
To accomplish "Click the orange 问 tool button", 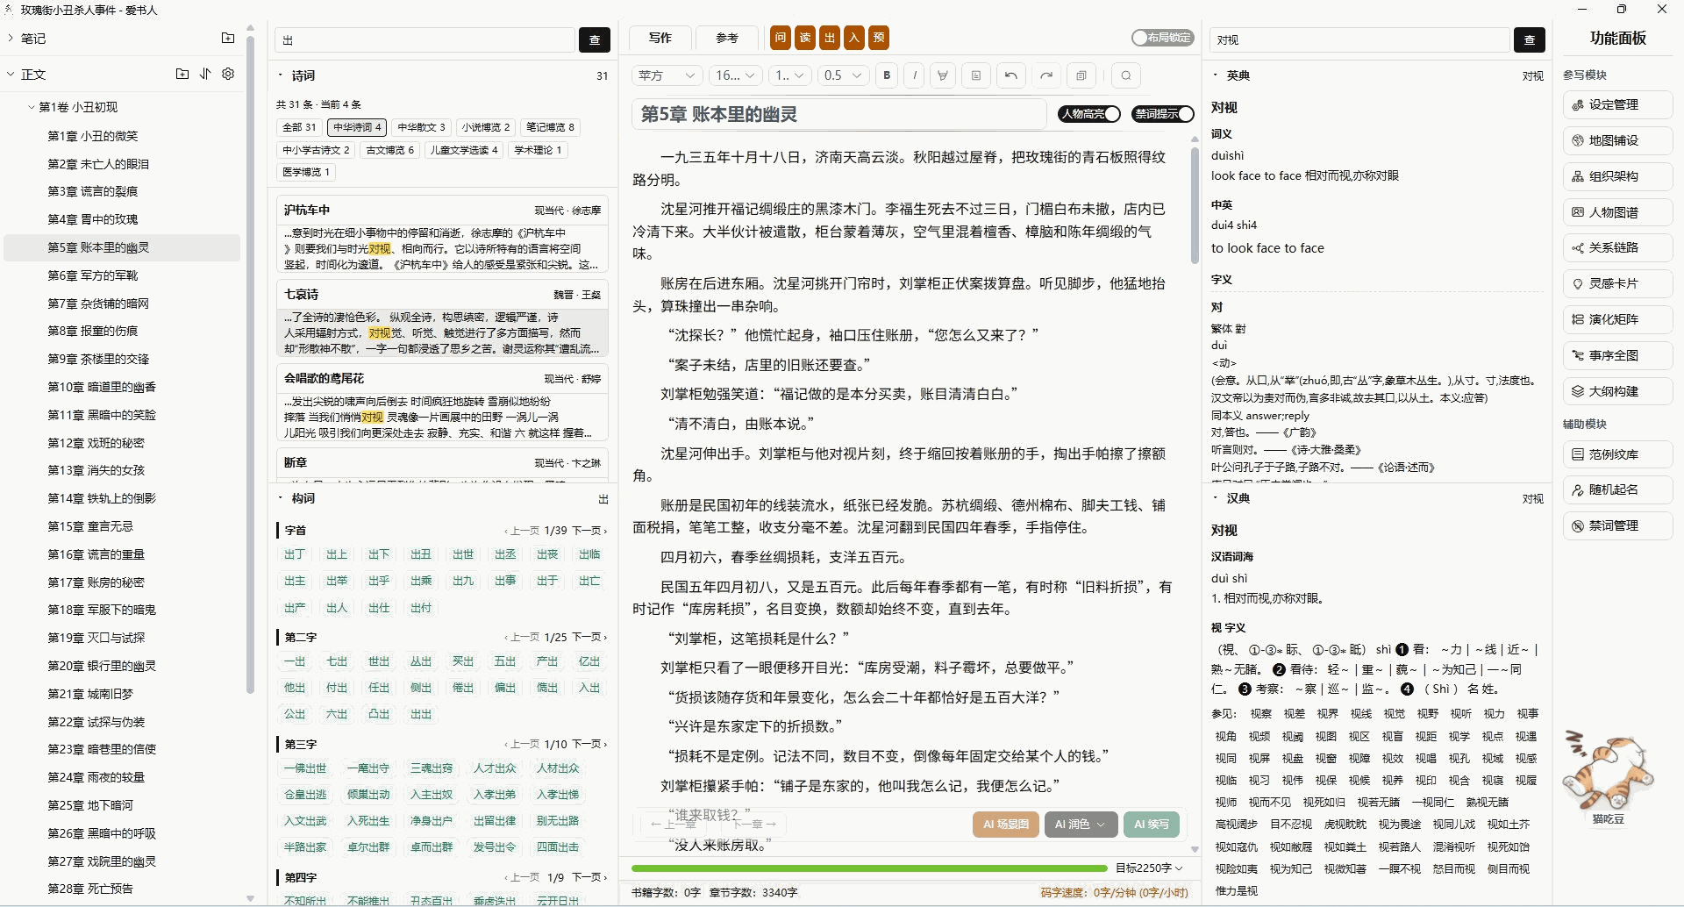I will [x=780, y=38].
